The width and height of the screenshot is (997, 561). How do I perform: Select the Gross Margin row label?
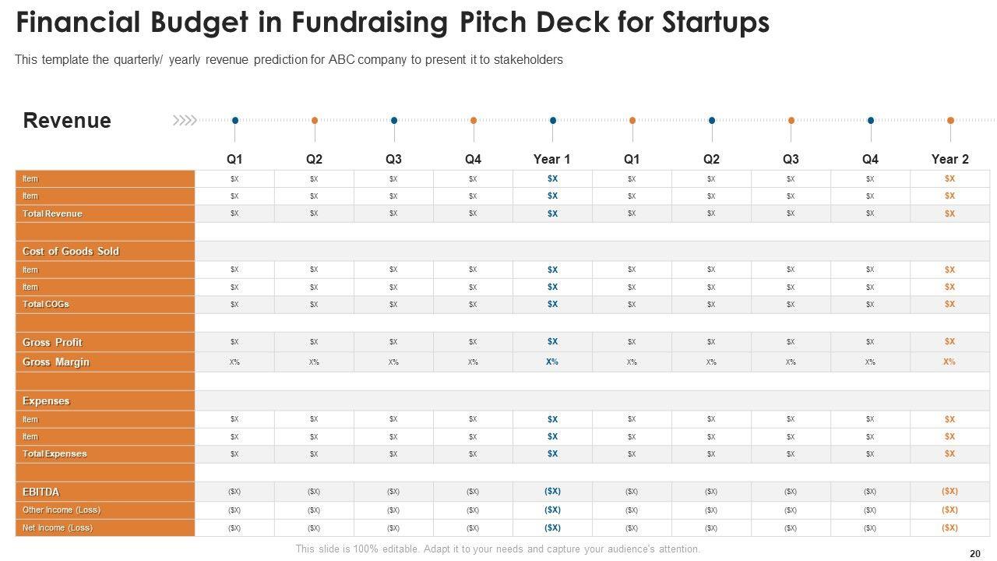(56, 362)
